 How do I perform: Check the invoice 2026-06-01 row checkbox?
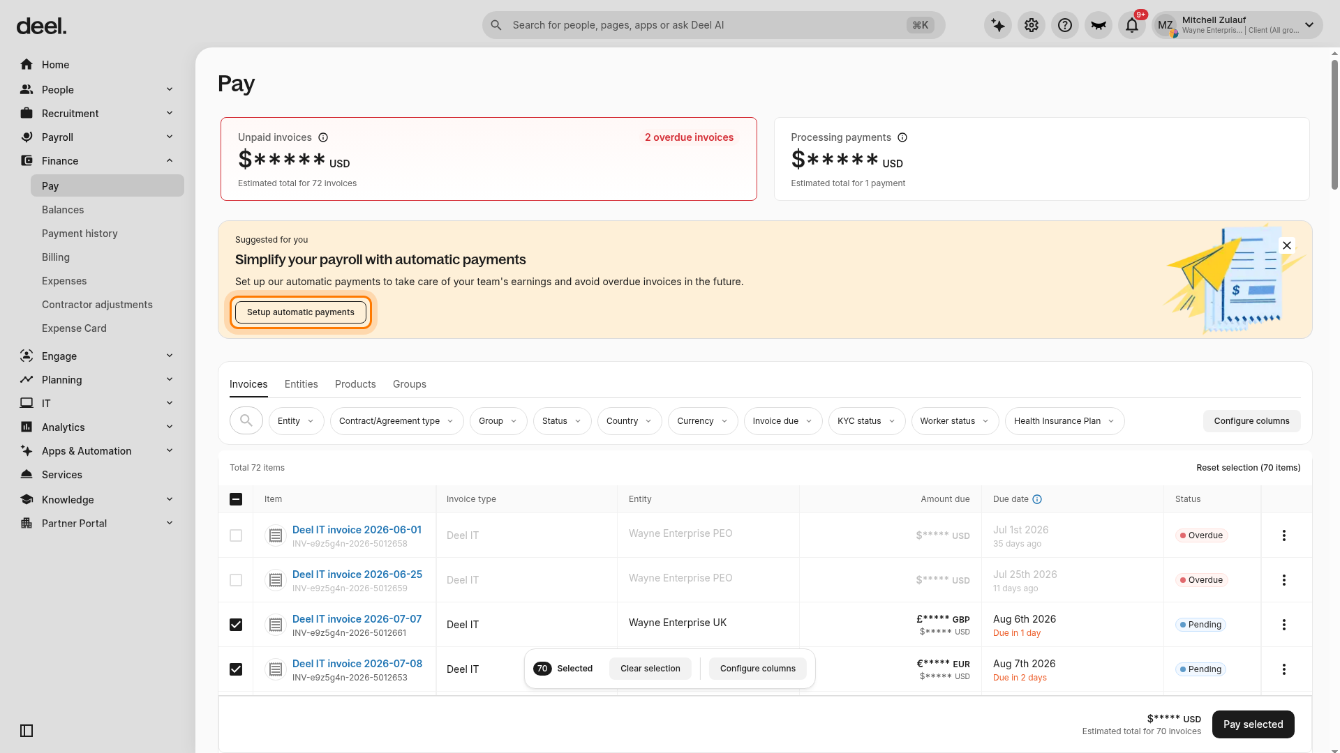[x=236, y=535]
